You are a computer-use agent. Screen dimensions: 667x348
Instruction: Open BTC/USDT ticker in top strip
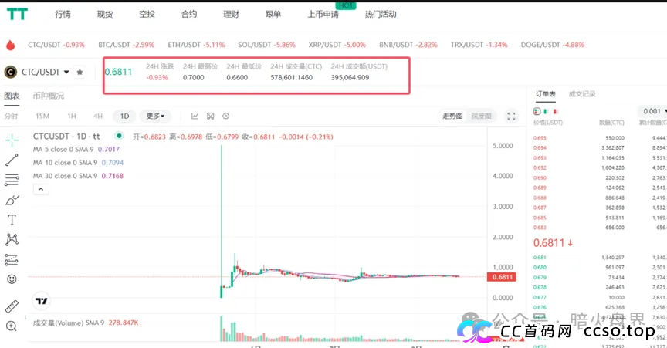pyautogui.click(x=127, y=45)
